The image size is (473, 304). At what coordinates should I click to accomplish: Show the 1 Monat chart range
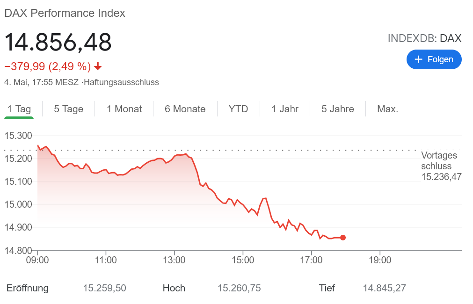point(124,109)
